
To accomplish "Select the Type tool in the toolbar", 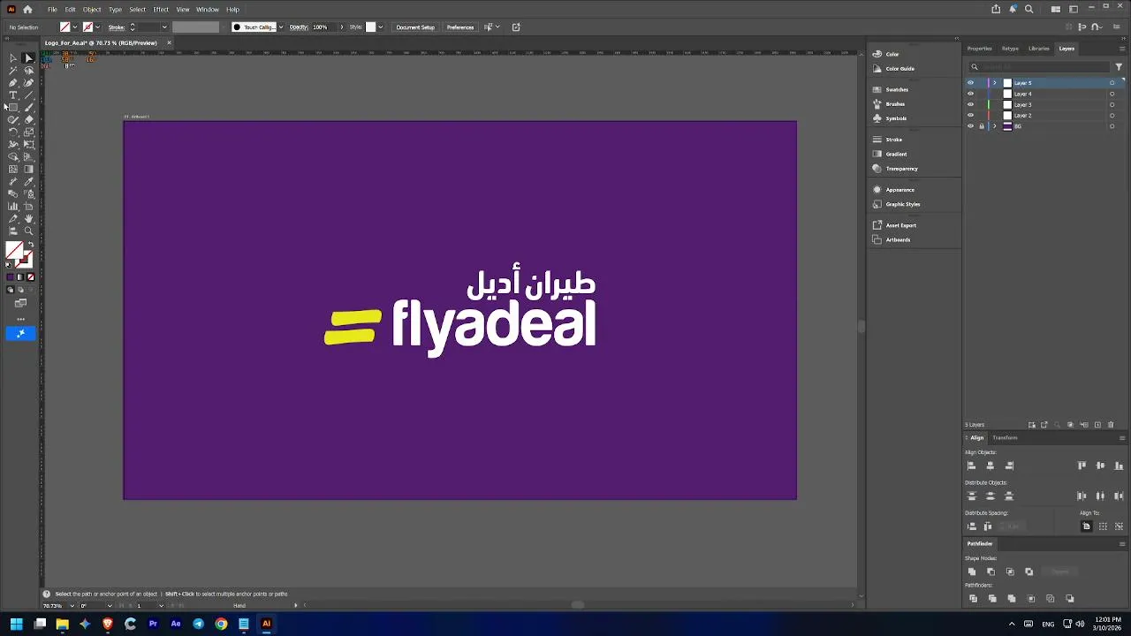I will pos(13,95).
